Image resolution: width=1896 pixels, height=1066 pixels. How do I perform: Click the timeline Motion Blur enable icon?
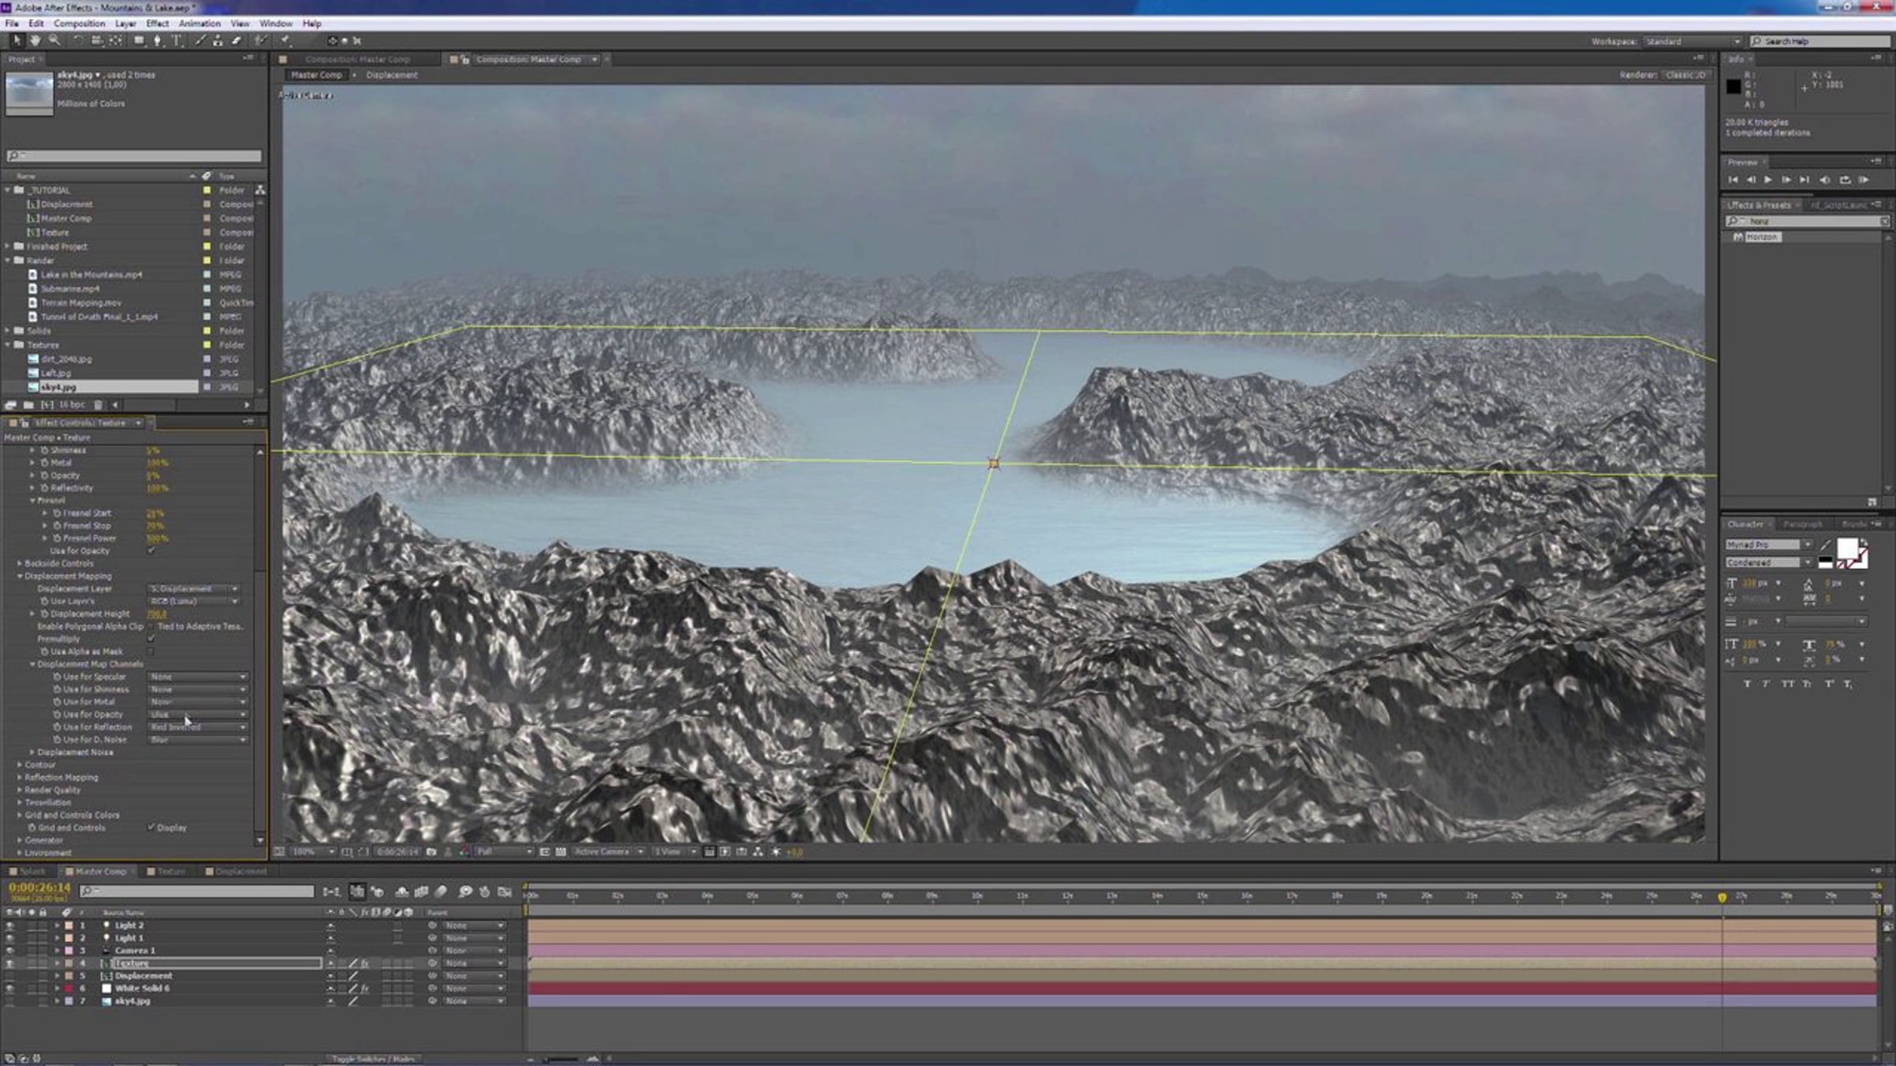tap(442, 891)
